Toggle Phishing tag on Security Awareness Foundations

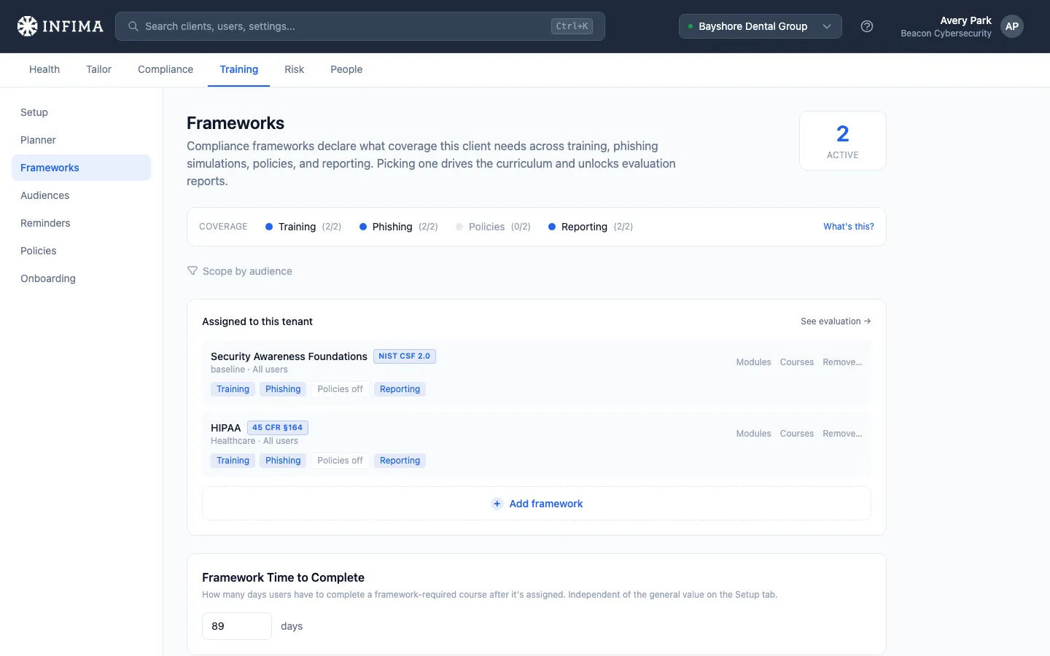283,389
